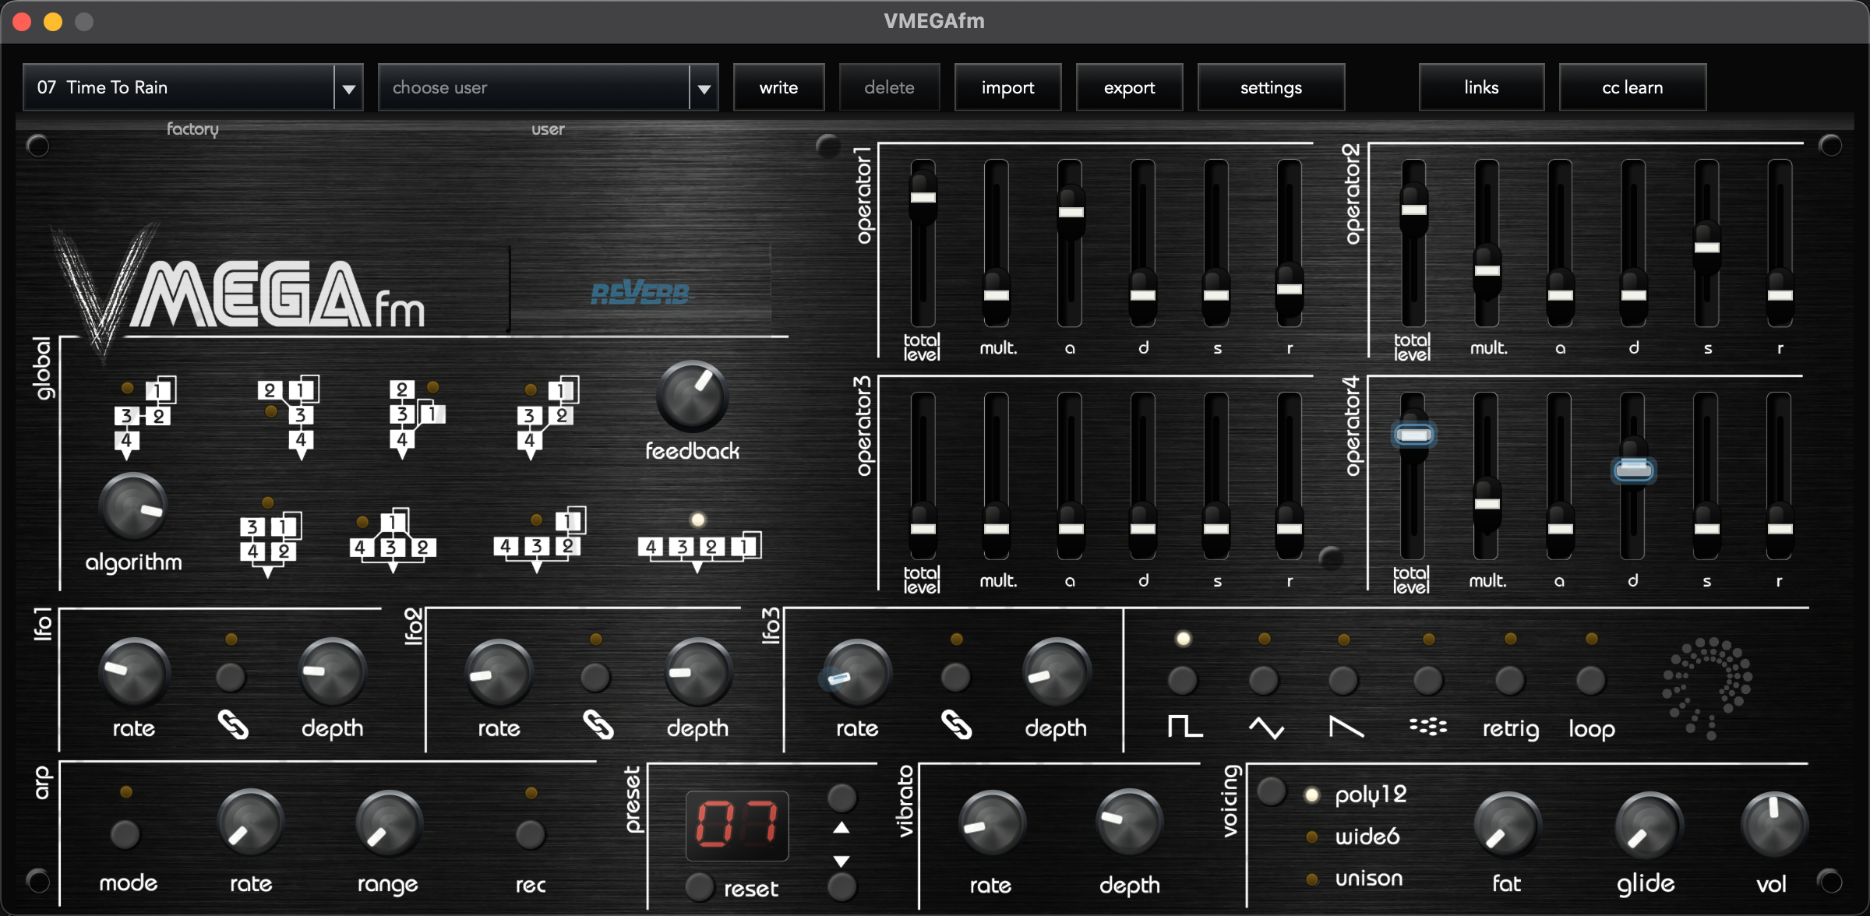
Task: Open the settings menu
Action: pos(1271,87)
